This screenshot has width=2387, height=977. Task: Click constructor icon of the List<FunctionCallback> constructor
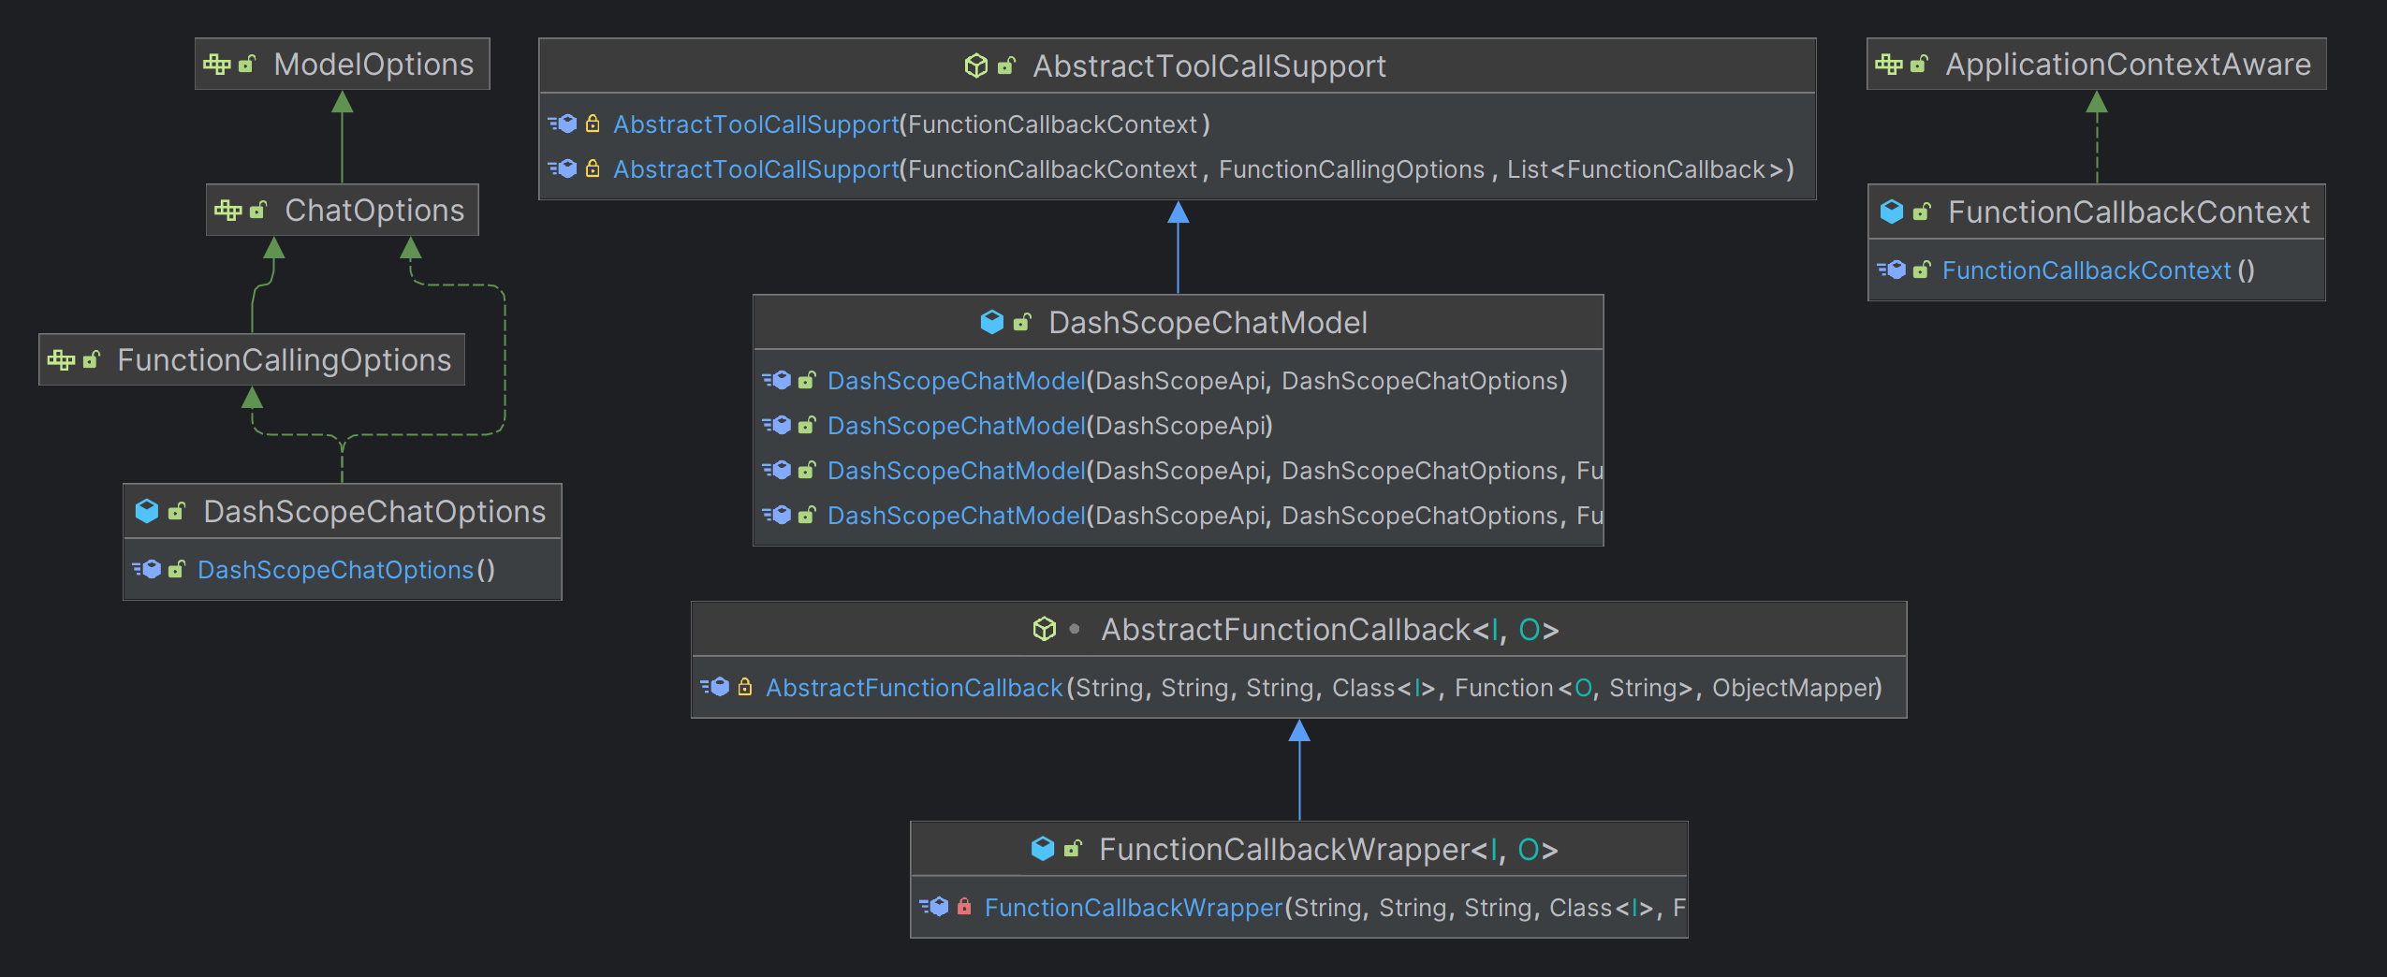(563, 168)
